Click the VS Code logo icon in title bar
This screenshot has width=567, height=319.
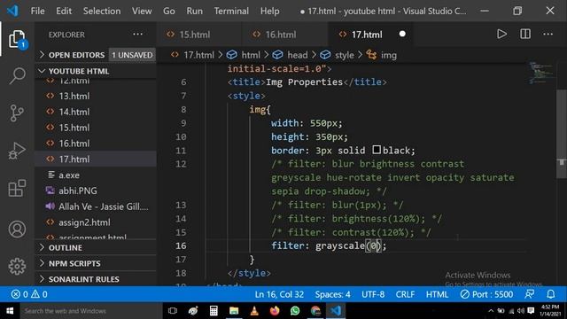12,11
